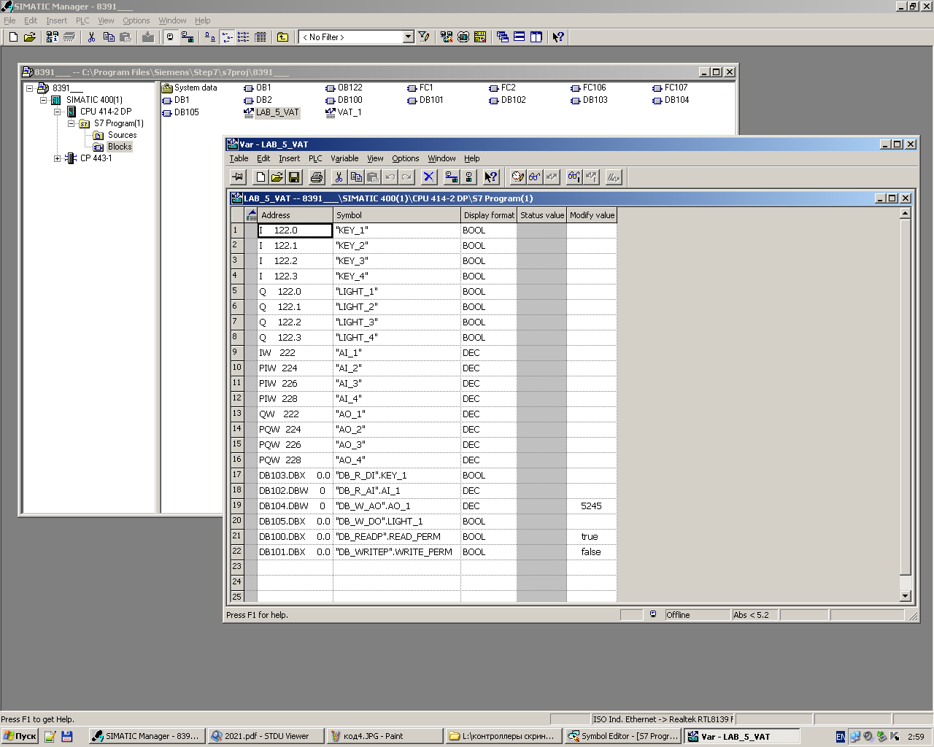Select the VAT_1 variable table block

[x=344, y=112]
